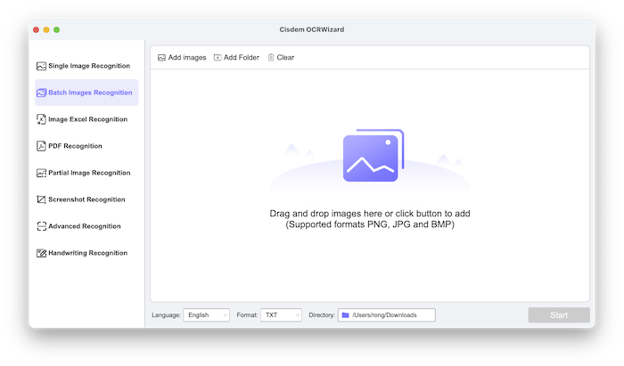Select the Handwriting Recognition icon
The height and width of the screenshot is (366, 624).
(x=41, y=253)
